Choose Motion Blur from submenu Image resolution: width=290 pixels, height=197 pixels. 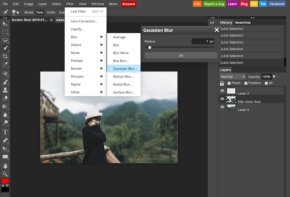point(124,76)
